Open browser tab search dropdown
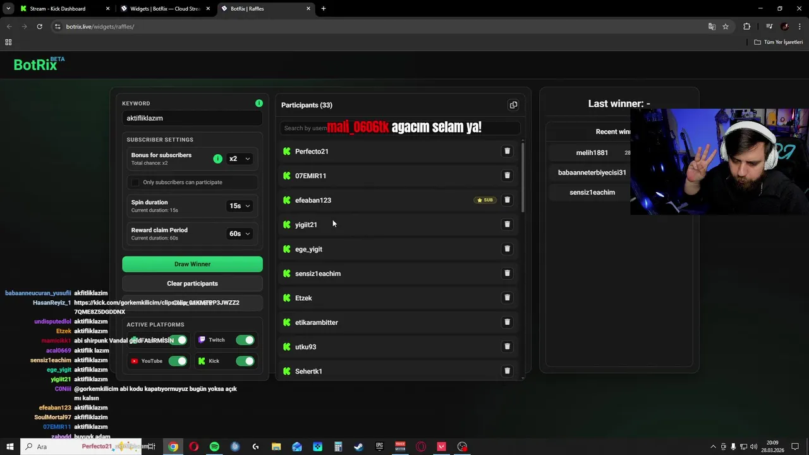Screen dimensions: 809x455 point(8,8)
